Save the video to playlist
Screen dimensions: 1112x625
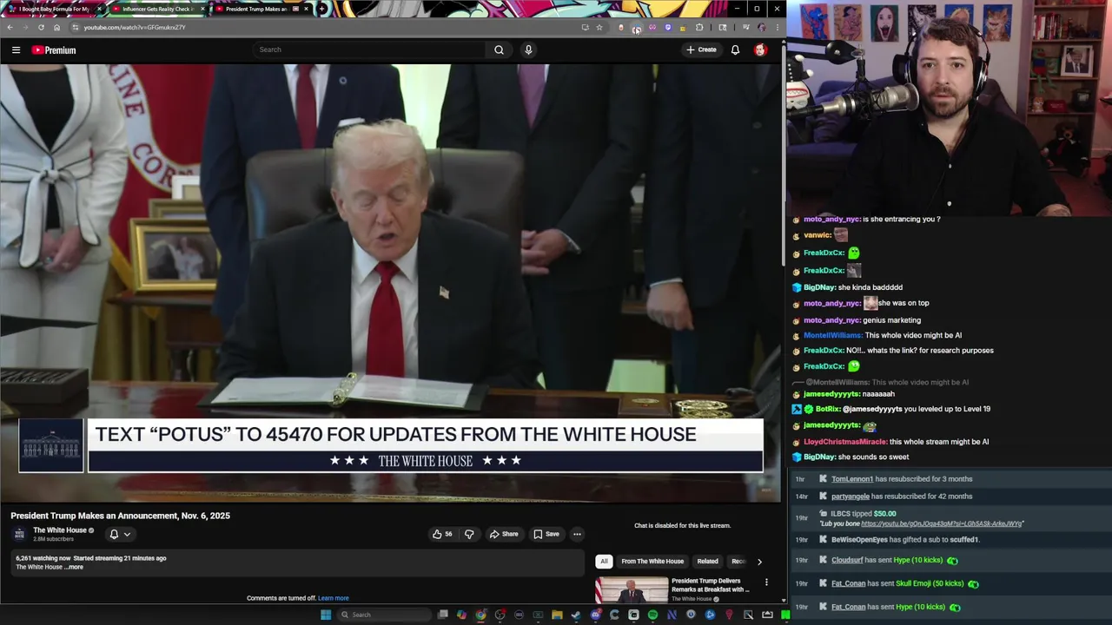tap(546, 534)
